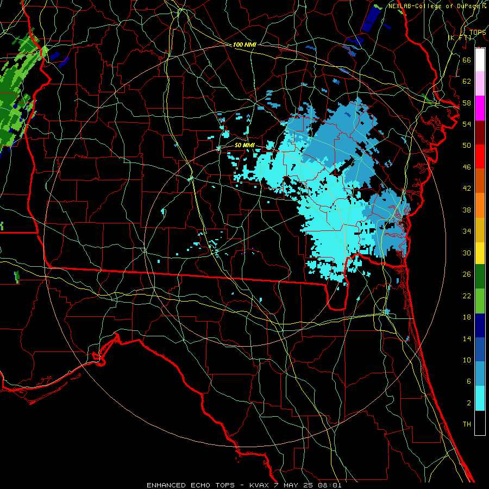Click the dark orange 42 kft legend swatch

click(480, 180)
